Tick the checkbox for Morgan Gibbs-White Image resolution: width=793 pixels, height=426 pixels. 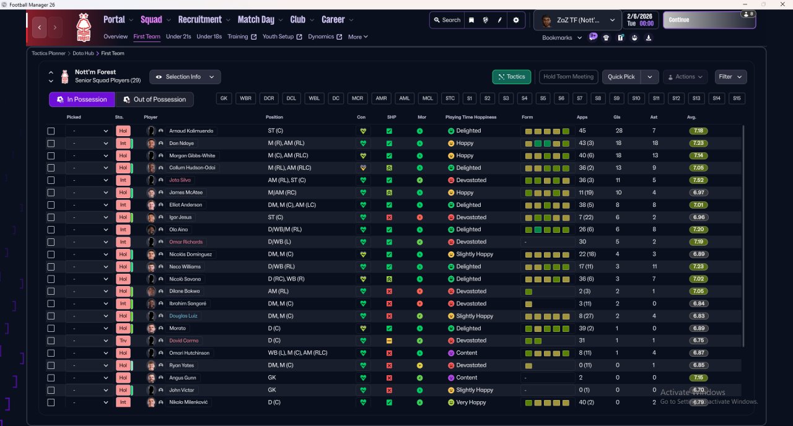tap(51, 155)
